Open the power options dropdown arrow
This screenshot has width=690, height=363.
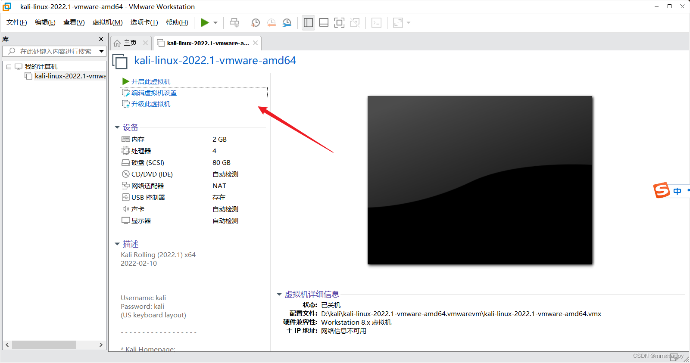pyautogui.click(x=215, y=23)
